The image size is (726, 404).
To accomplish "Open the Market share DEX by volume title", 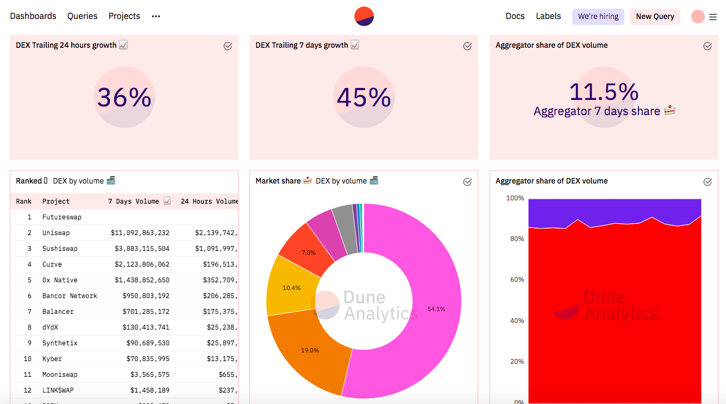I will (317, 181).
